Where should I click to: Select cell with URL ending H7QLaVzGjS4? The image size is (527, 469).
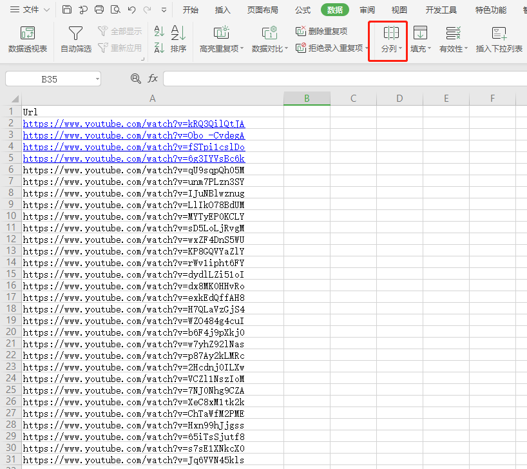[153, 309]
